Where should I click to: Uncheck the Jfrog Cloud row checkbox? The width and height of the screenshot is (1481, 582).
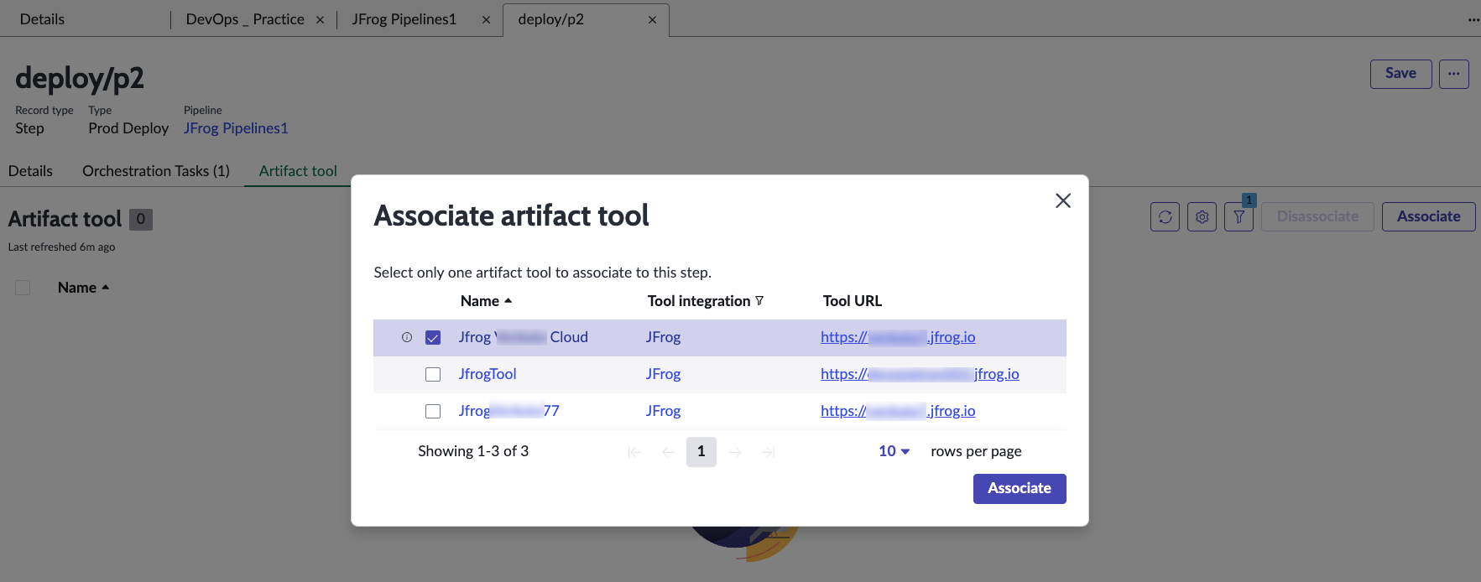(433, 337)
